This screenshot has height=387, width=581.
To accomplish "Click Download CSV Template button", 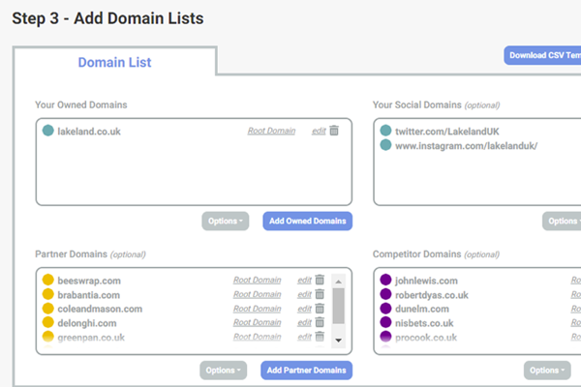I will click(542, 55).
